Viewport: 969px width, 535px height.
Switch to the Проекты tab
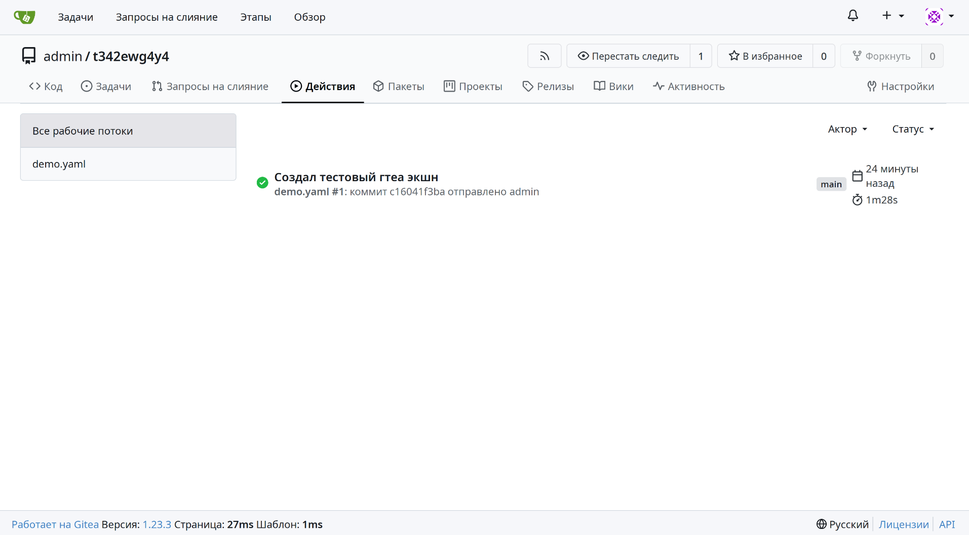point(473,87)
